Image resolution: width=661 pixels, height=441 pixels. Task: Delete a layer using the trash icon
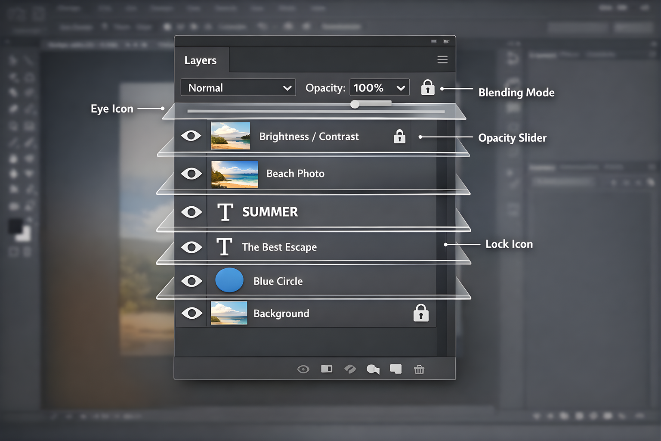pos(419,370)
